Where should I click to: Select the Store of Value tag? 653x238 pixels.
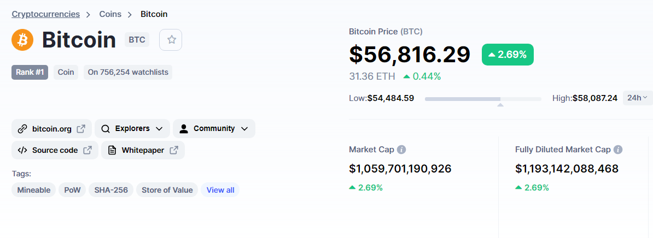(x=167, y=190)
